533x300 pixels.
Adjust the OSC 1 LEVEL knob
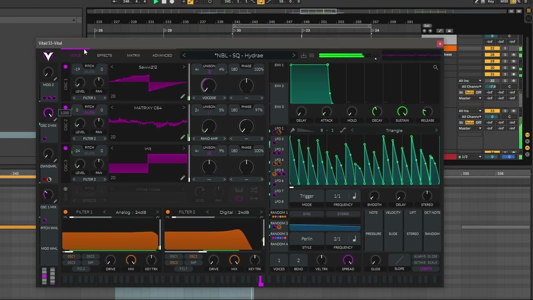(80, 82)
